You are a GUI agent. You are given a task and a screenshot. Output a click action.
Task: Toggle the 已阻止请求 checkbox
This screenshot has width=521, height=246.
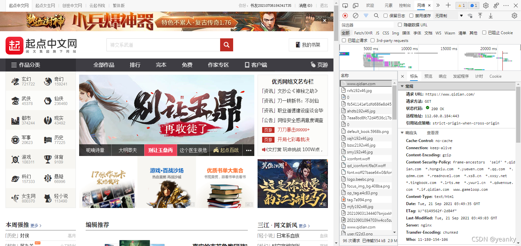coord(344,40)
